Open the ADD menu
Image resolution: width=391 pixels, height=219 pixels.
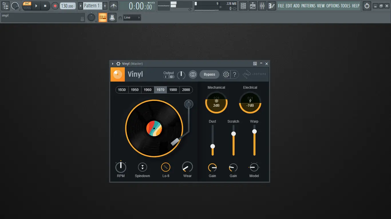(297, 6)
